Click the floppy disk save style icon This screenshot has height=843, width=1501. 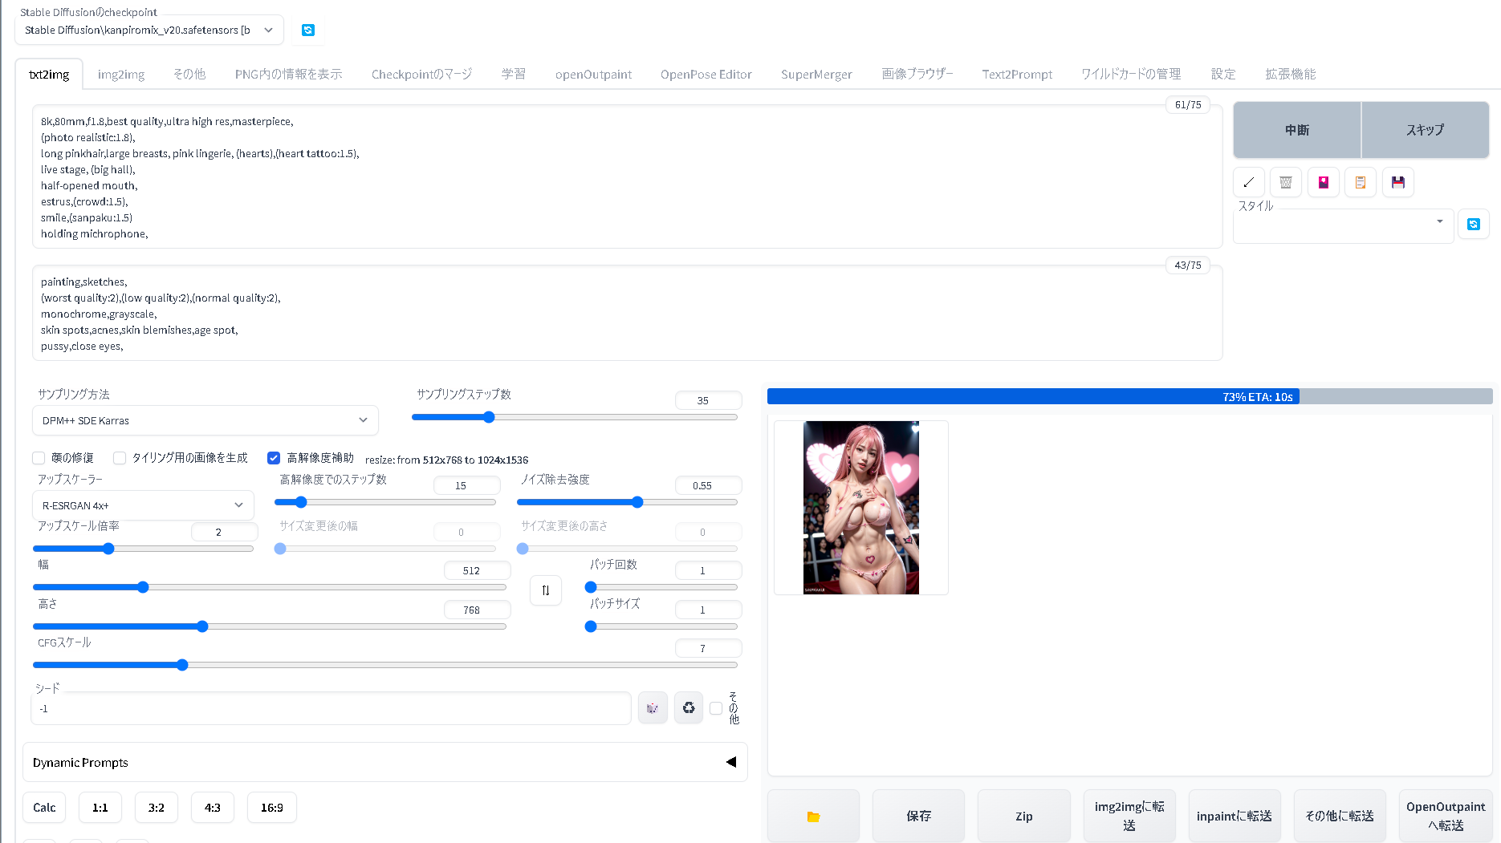(1397, 183)
